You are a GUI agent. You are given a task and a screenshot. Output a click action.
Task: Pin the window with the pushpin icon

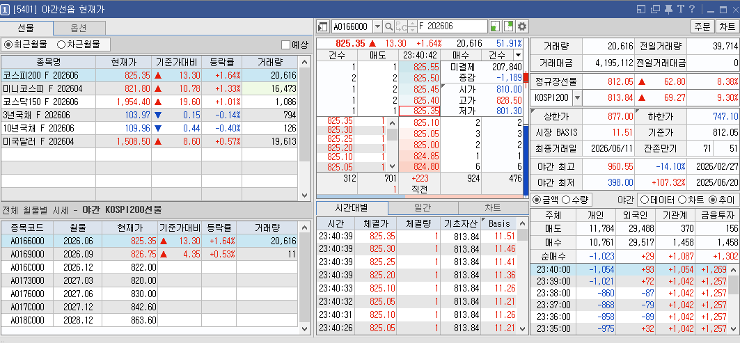point(668,9)
